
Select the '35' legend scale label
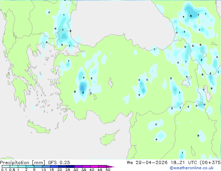pyautogui.click(x=84, y=170)
